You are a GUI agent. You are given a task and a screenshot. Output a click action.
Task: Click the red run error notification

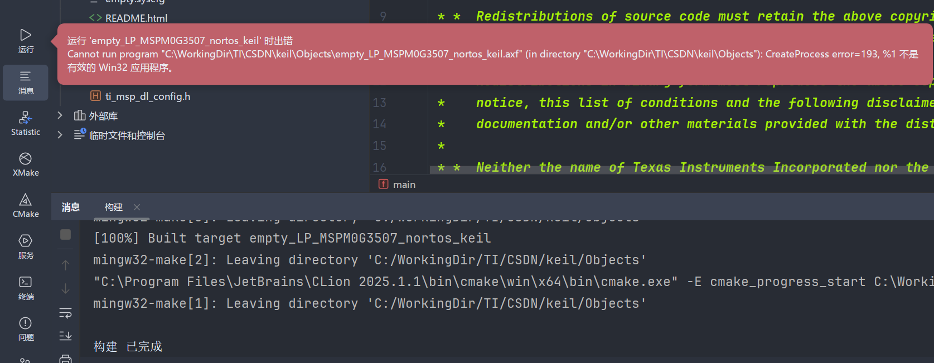click(x=494, y=54)
